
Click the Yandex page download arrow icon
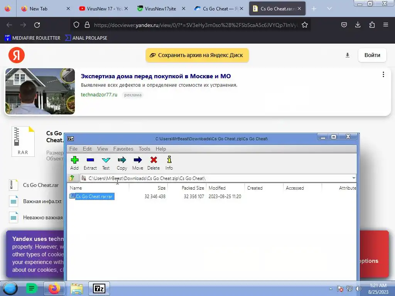[x=348, y=55]
